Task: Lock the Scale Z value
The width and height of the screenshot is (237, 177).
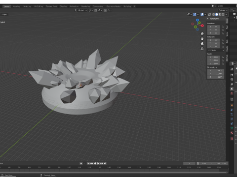Action: pyautogui.click(x=223, y=63)
